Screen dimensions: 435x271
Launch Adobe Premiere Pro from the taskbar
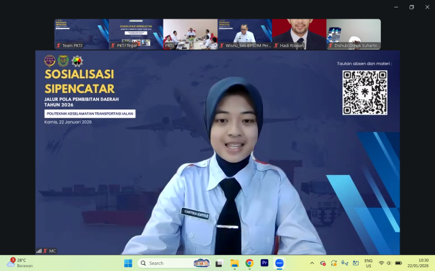(x=264, y=263)
